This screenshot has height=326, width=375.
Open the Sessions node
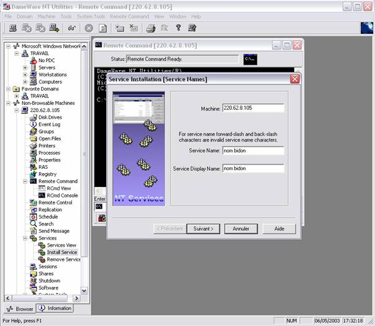click(48, 266)
